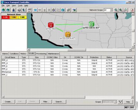This screenshot has height=110, width=138.
Task: Switch to the Provisioning tab
Action: tap(41, 54)
